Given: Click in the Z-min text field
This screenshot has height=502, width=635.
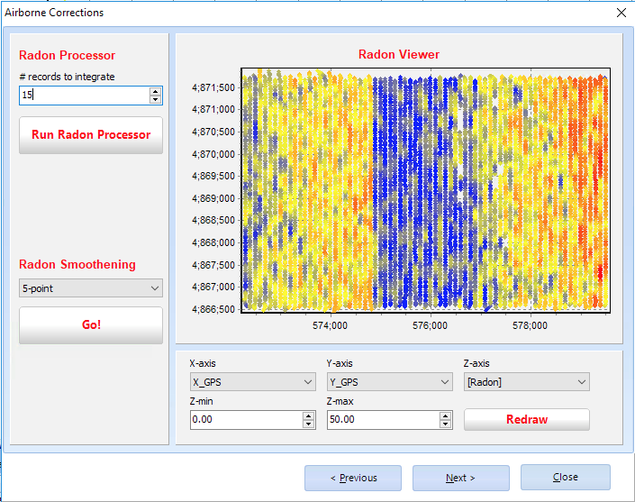Looking at the screenshot, I should click(x=245, y=420).
